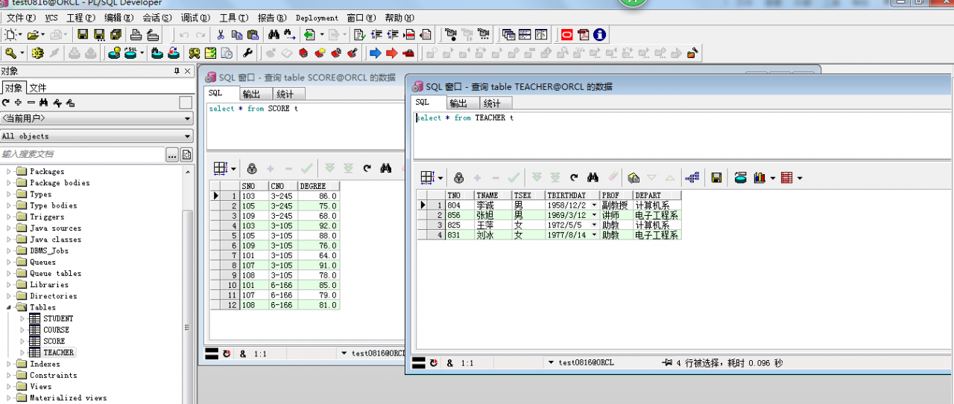Open the 工具(T) menu

[233, 17]
